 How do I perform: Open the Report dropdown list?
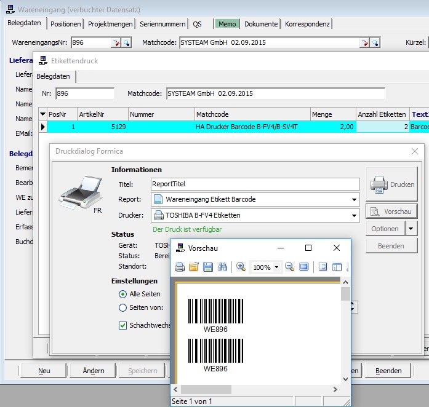(x=354, y=200)
